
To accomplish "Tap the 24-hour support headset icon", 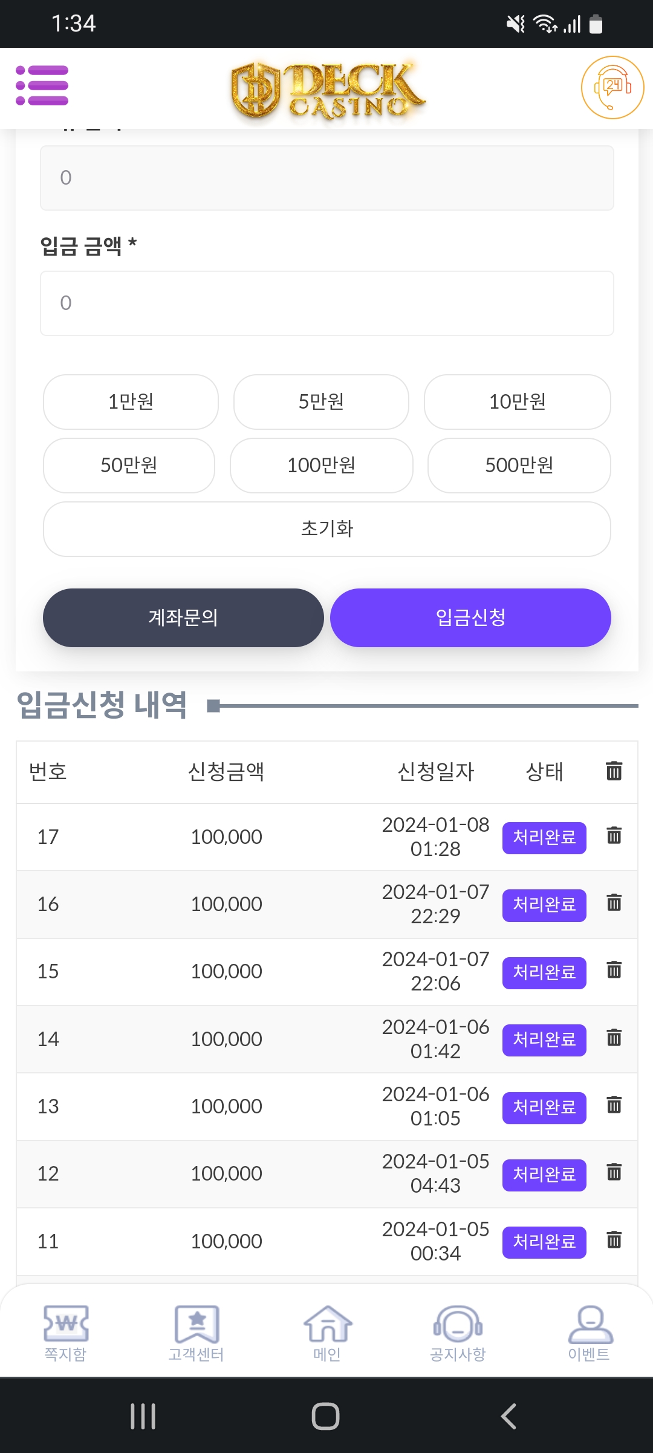I will coord(612,88).
